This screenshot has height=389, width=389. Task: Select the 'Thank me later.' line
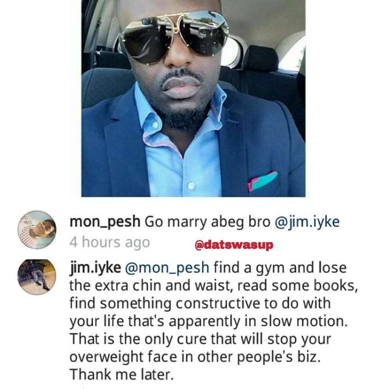(x=121, y=374)
